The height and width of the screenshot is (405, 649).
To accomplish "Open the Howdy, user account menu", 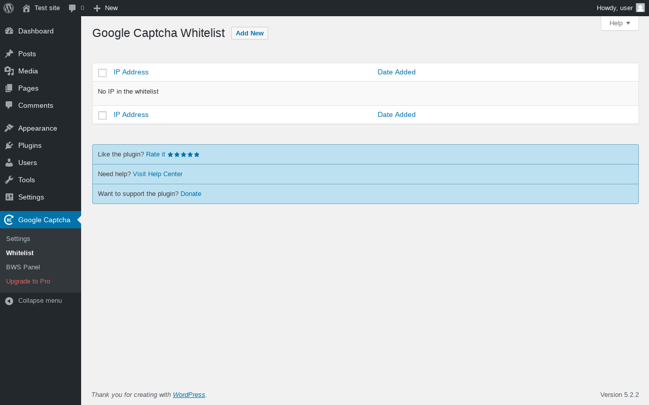I will point(615,8).
